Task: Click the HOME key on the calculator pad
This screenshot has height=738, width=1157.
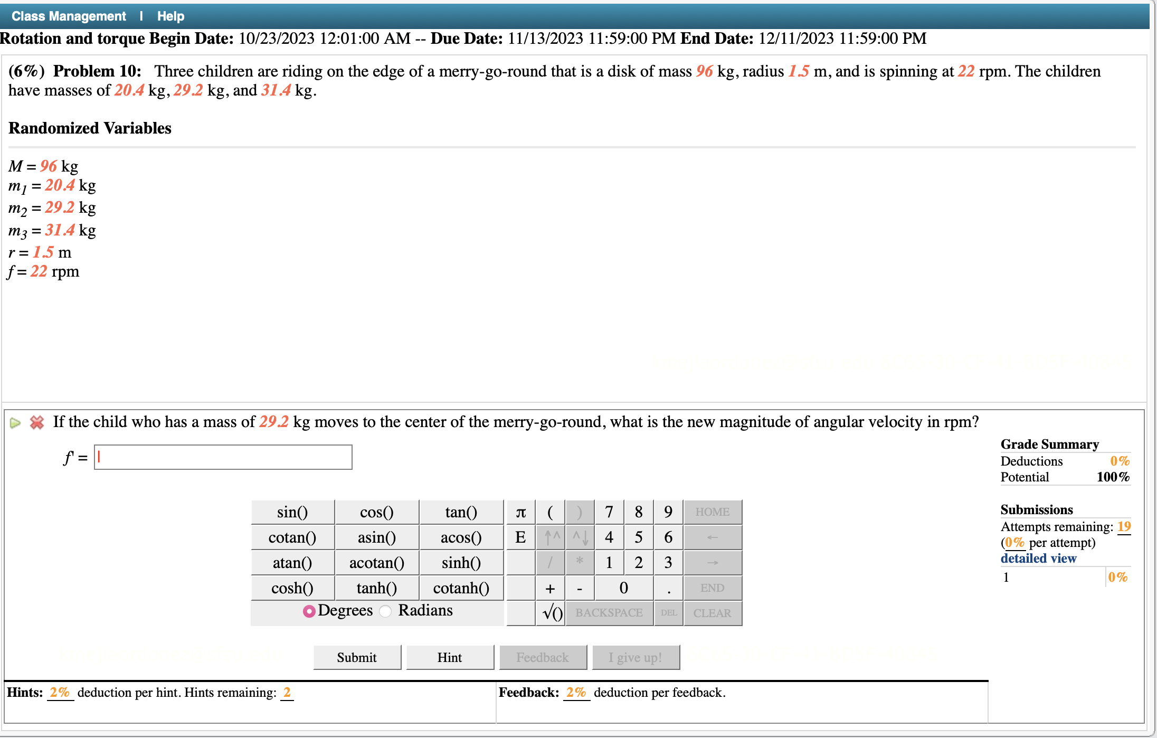Action: 713,512
